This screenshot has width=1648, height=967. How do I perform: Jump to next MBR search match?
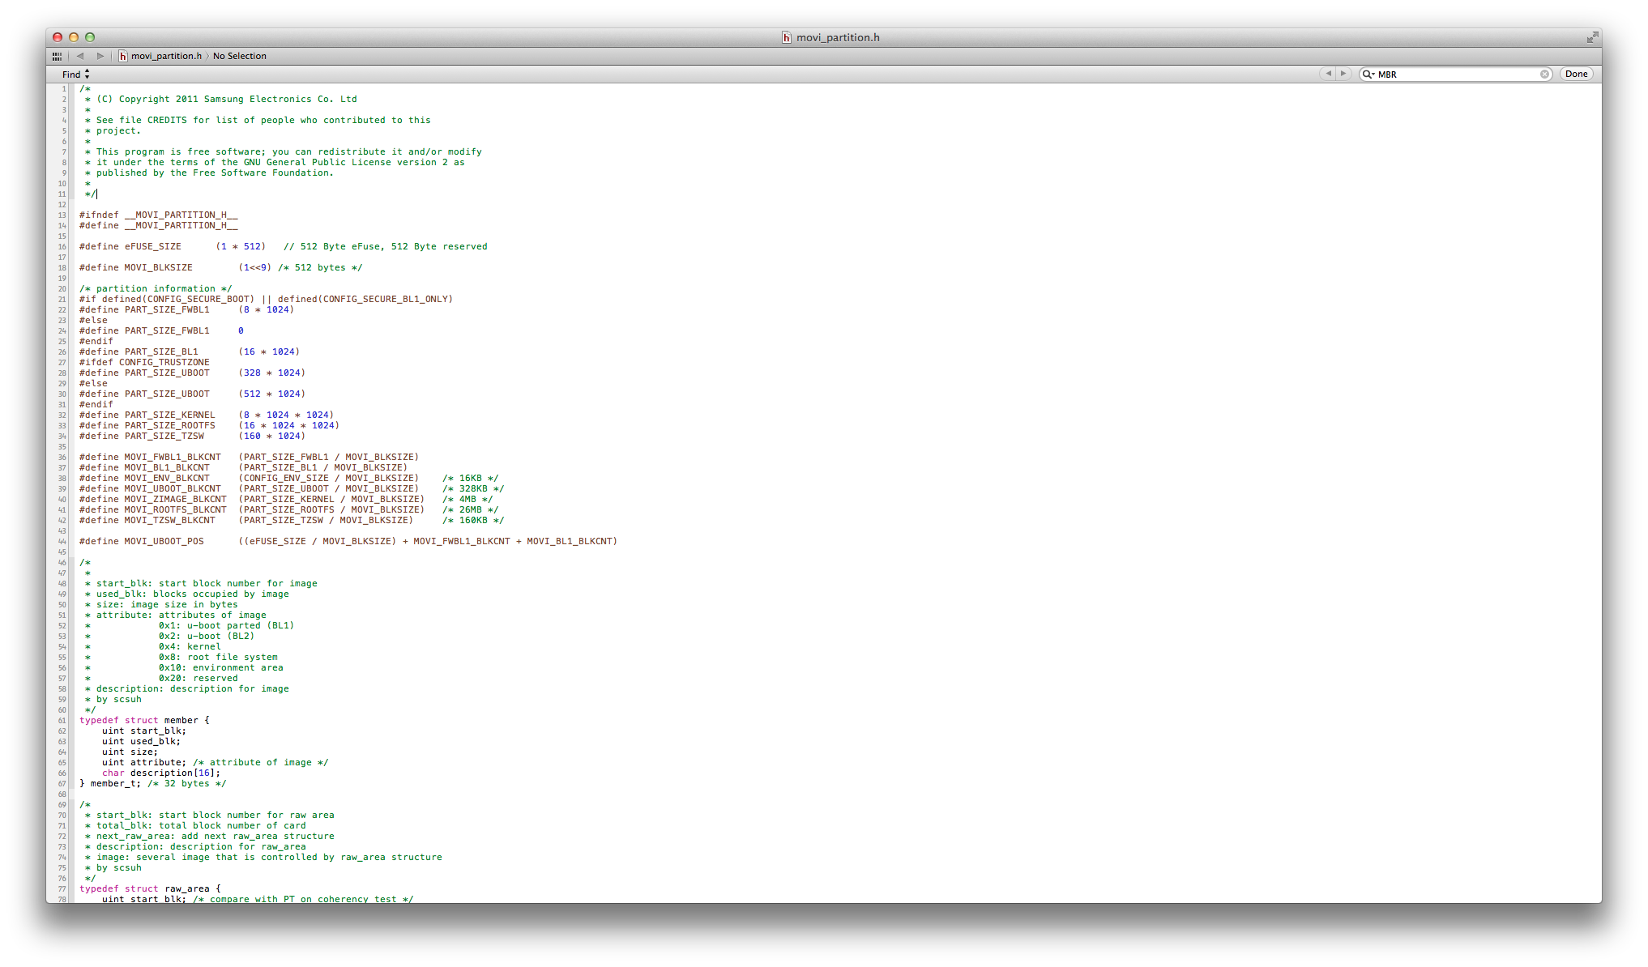tap(1343, 74)
